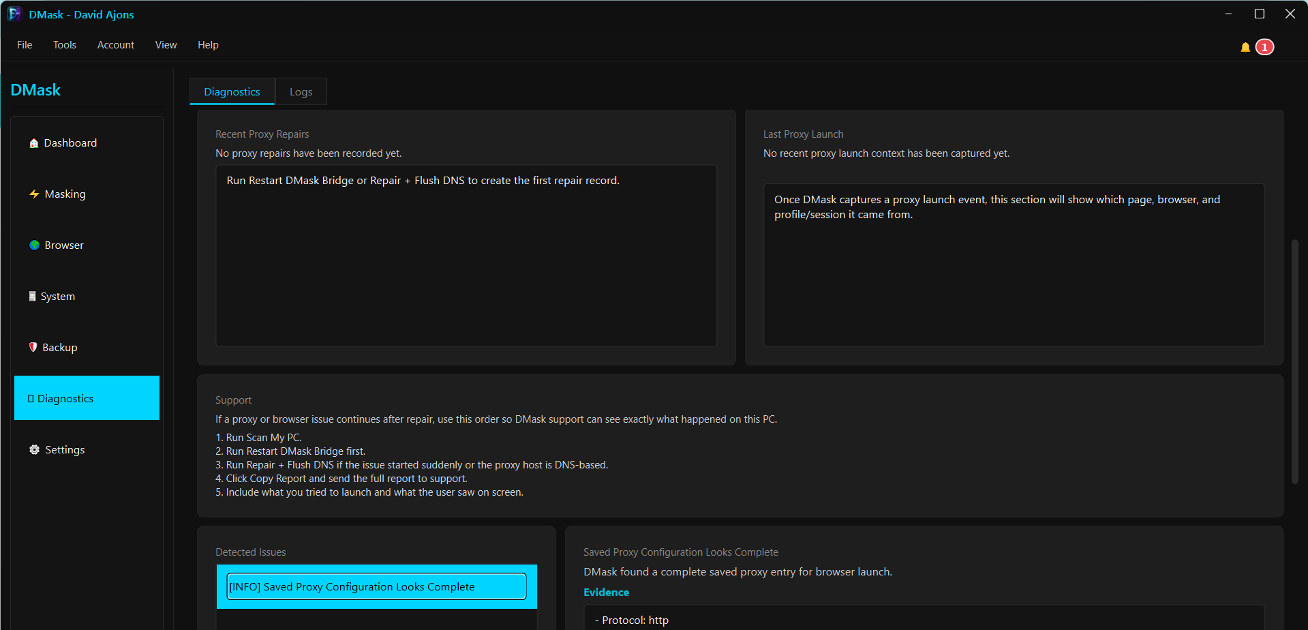
Task: Click the Browser globe icon
Action: [34, 245]
